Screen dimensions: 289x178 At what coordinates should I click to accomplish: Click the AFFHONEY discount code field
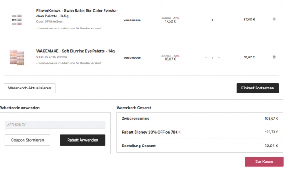pyautogui.click(x=55, y=125)
